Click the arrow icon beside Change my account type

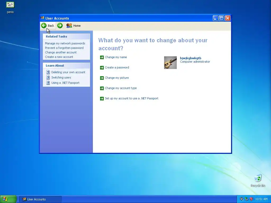tap(102, 88)
